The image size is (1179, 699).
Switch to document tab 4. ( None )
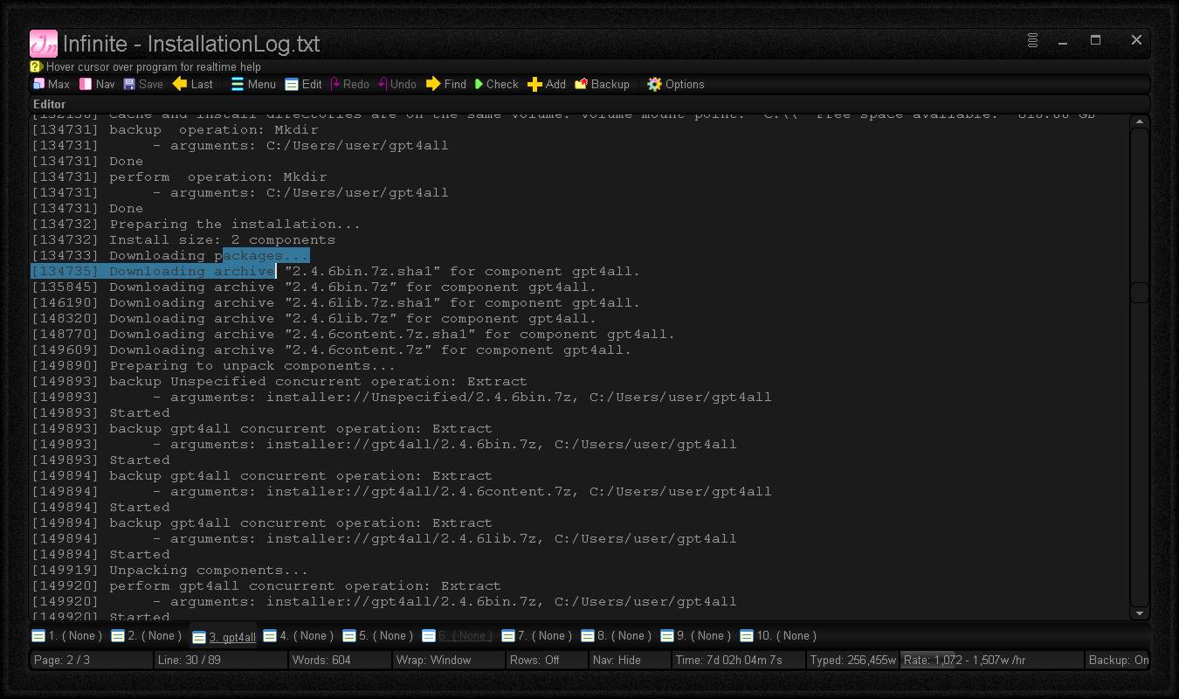coord(299,636)
